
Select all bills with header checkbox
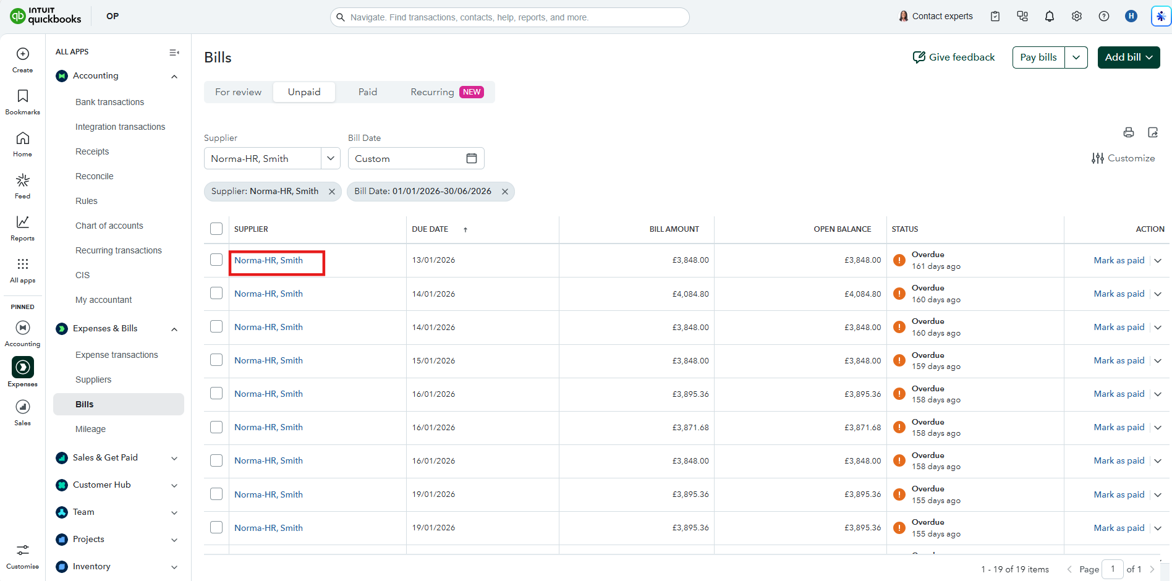click(216, 229)
